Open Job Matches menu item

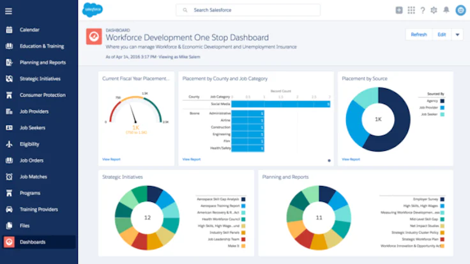tap(33, 176)
